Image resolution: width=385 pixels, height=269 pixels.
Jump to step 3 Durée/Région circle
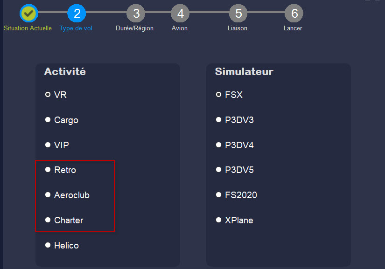[136, 13]
